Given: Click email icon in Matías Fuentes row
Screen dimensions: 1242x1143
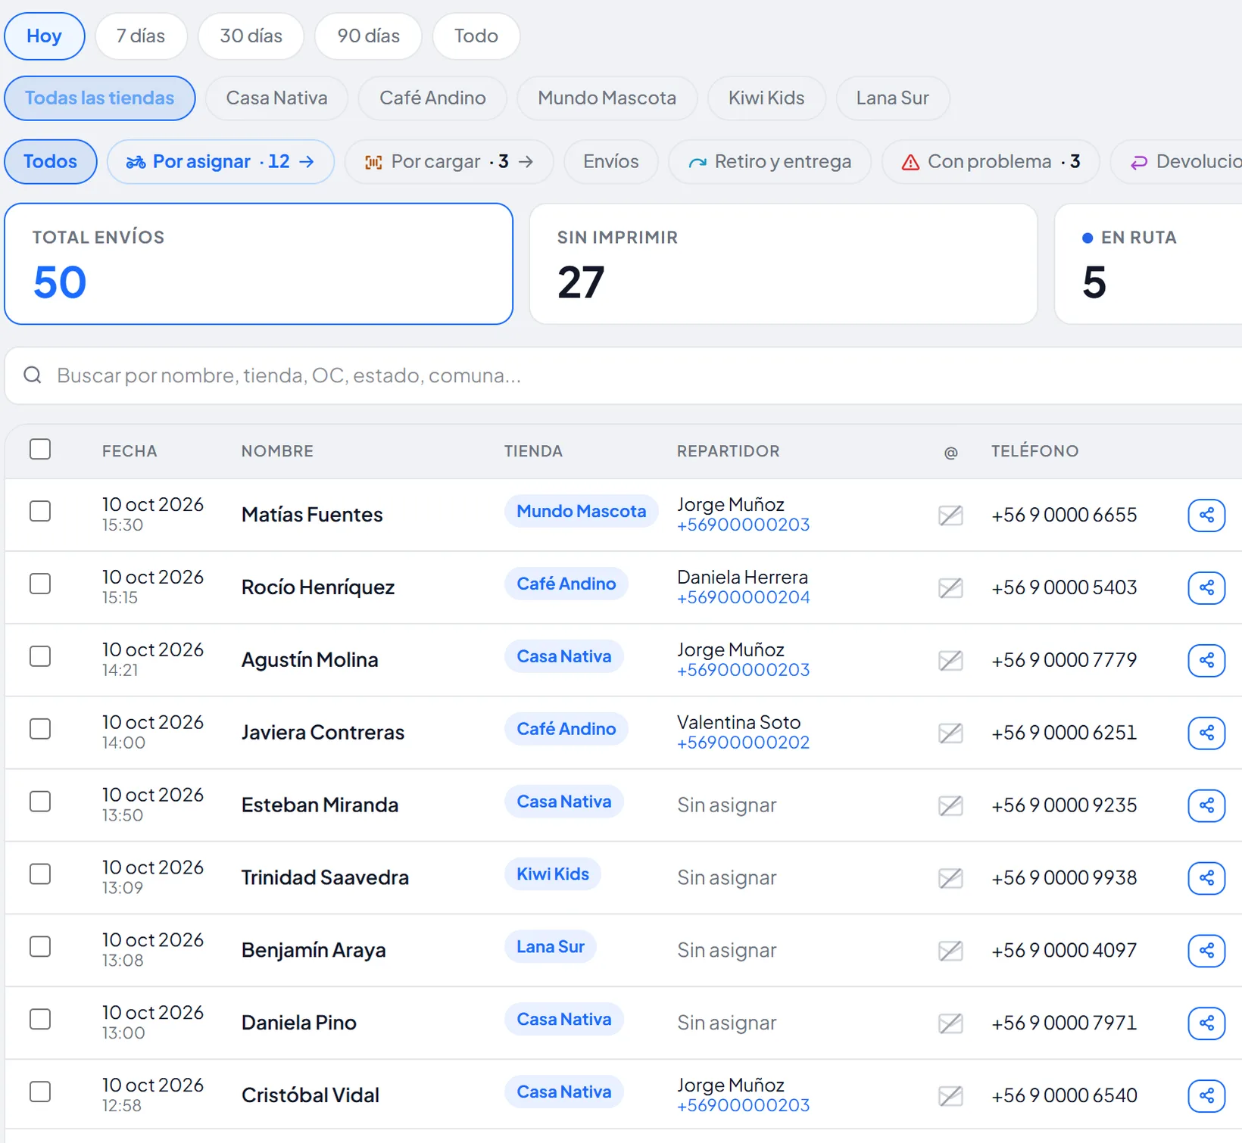Looking at the screenshot, I should (950, 515).
